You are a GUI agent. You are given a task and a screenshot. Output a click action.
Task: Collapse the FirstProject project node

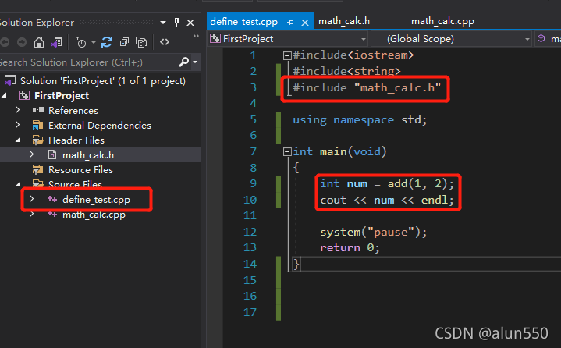click(5, 95)
